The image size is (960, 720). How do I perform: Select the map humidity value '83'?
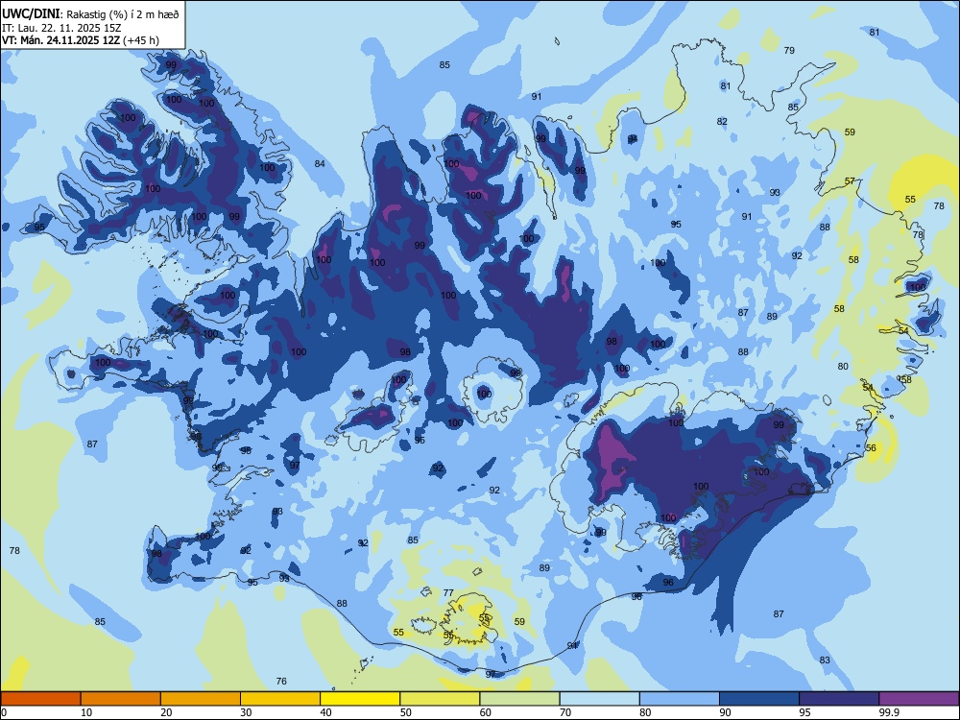(825, 660)
